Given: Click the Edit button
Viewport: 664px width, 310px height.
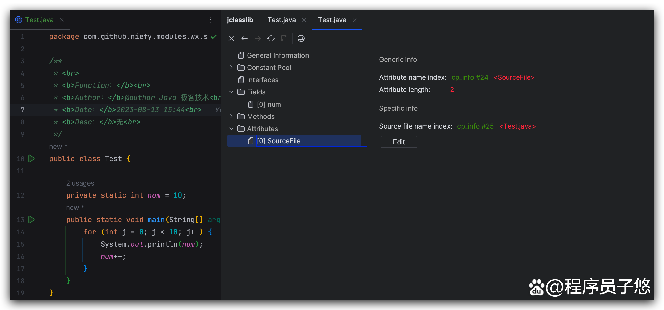Looking at the screenshot, I should (x=399, y=142).
